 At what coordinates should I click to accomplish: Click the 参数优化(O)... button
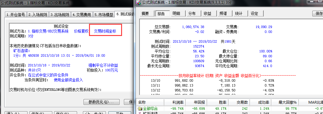pyautogui.click(x=101, y=102)
